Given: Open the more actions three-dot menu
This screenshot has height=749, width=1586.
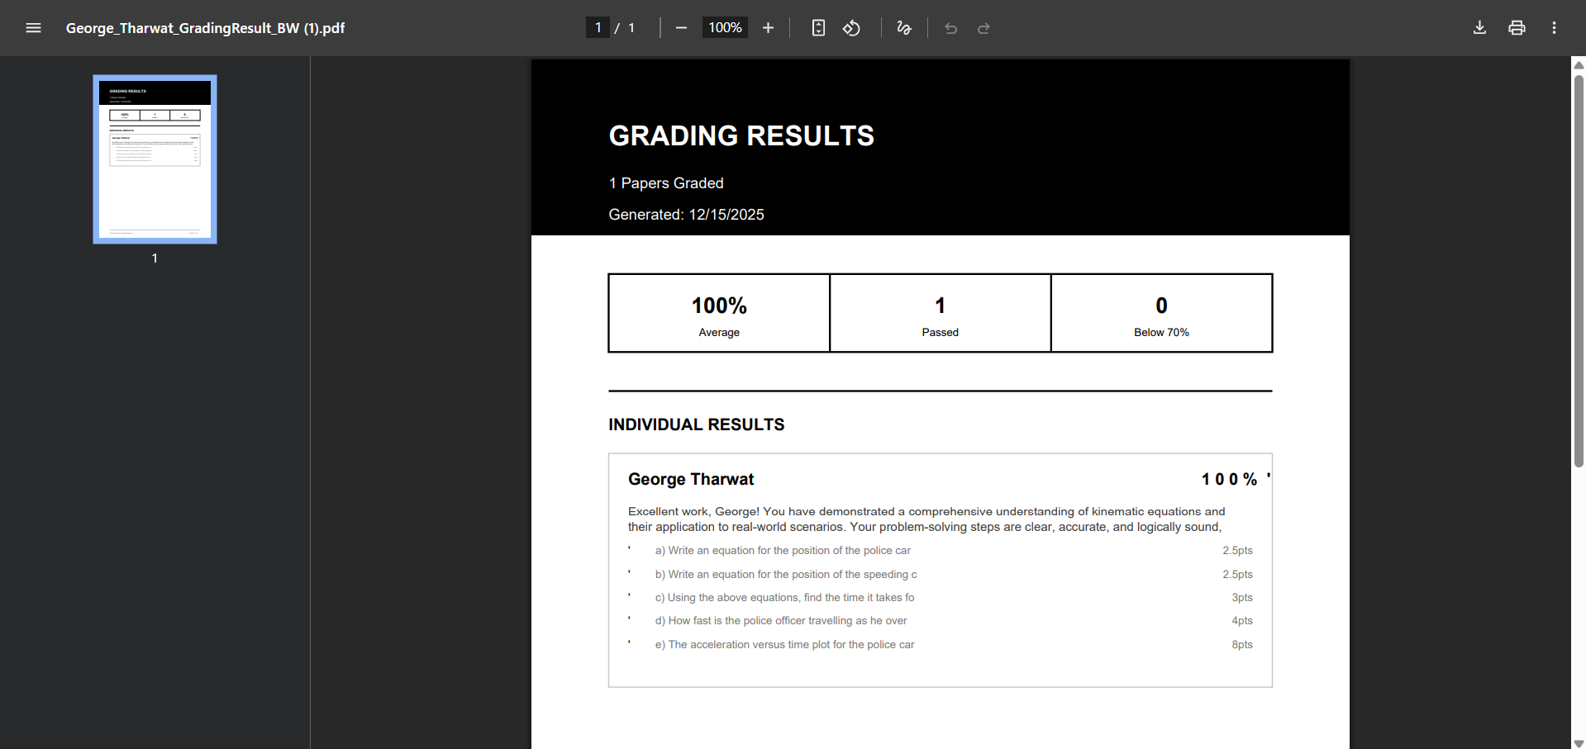Looking at the screenshot, I should click(x=1554, y=28).
